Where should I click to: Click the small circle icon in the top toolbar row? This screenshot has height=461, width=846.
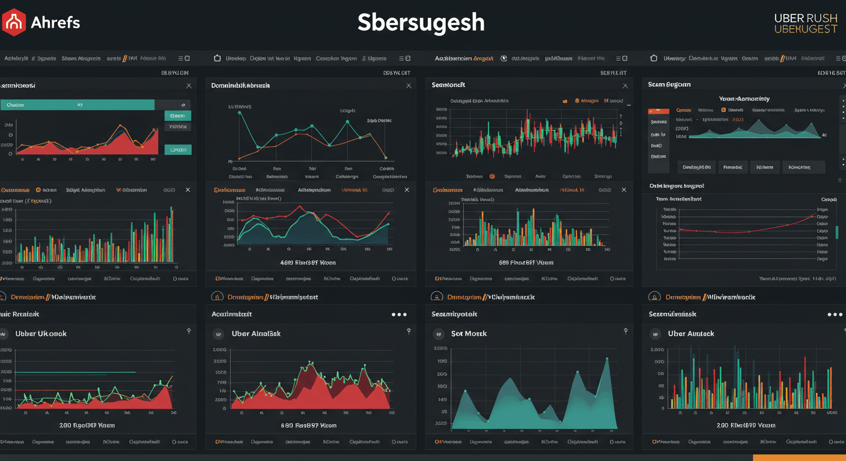click(504, 59)
